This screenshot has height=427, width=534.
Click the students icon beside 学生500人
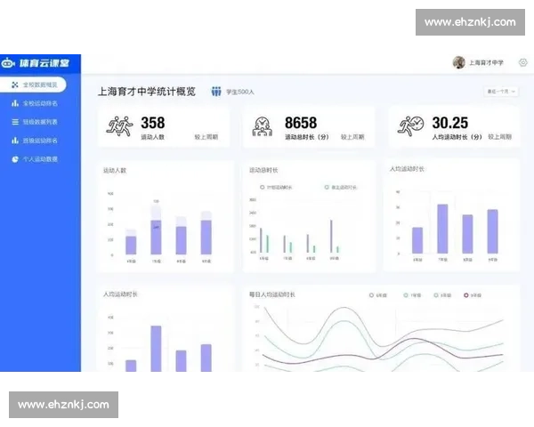pos(216,92)
